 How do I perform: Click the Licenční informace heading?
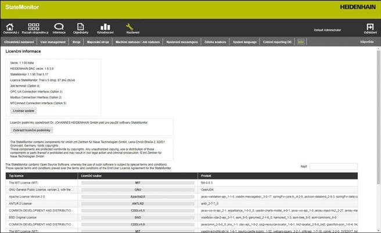click(23, 51)
